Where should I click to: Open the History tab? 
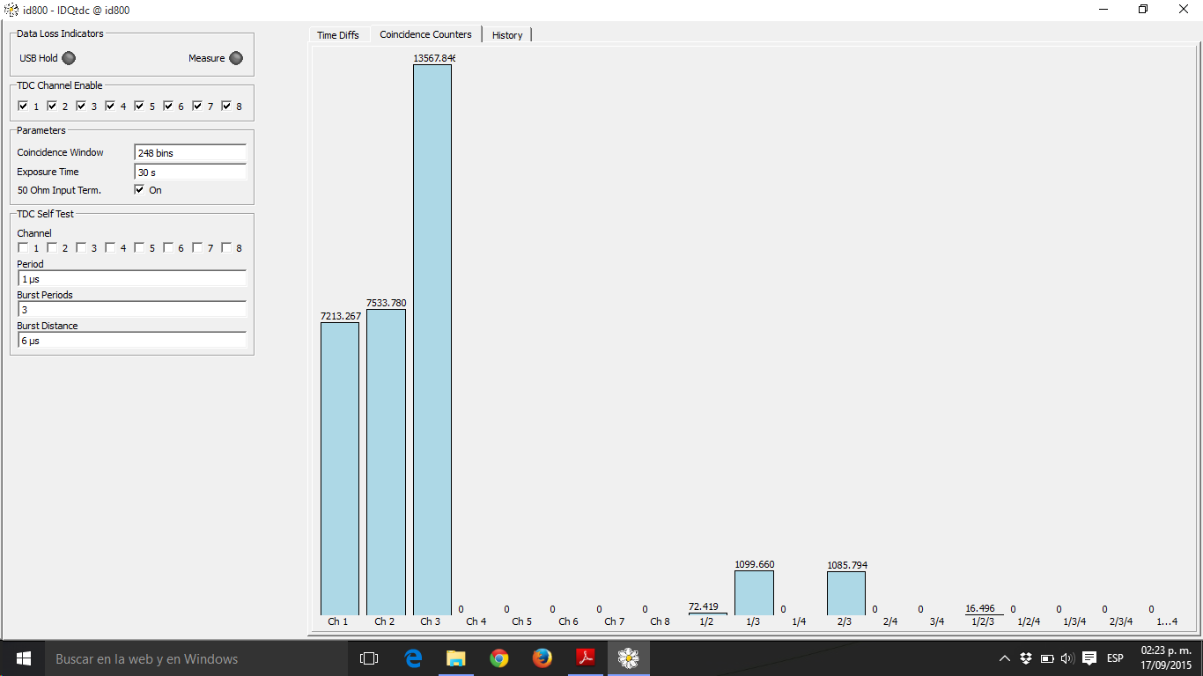coord(507,35)
